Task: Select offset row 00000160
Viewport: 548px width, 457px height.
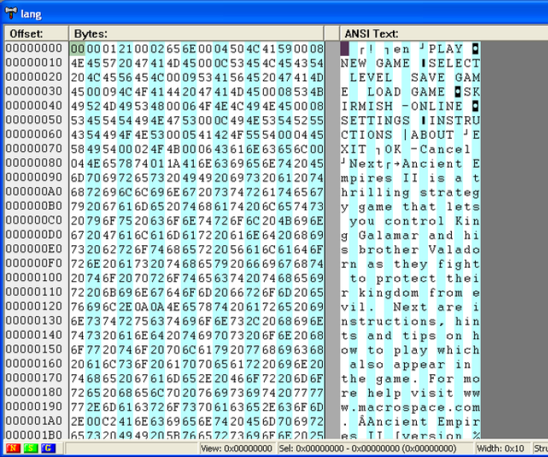Action: click(x=34, y=363)
